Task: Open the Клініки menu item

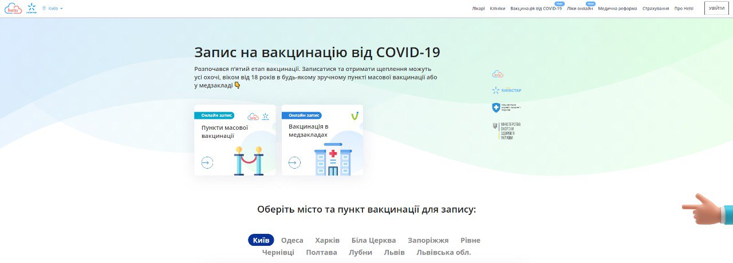Action: pos(498,9)
